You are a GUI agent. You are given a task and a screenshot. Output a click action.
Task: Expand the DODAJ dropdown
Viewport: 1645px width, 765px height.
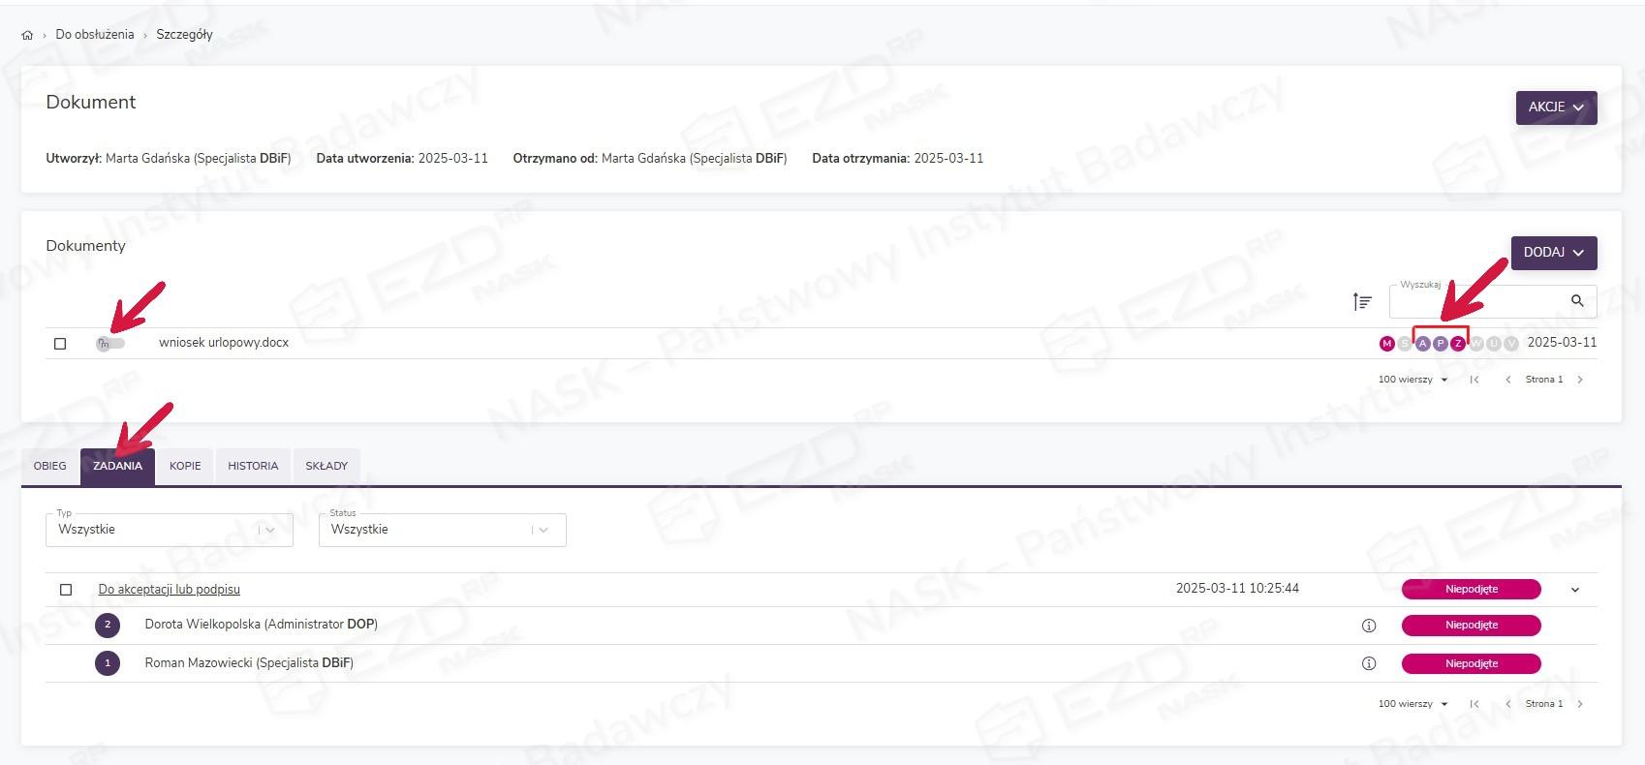pos(1553,253)
